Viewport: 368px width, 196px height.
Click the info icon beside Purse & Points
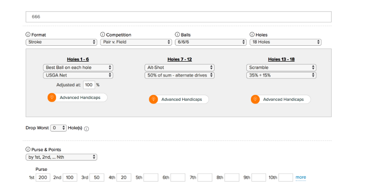(28, 149)
